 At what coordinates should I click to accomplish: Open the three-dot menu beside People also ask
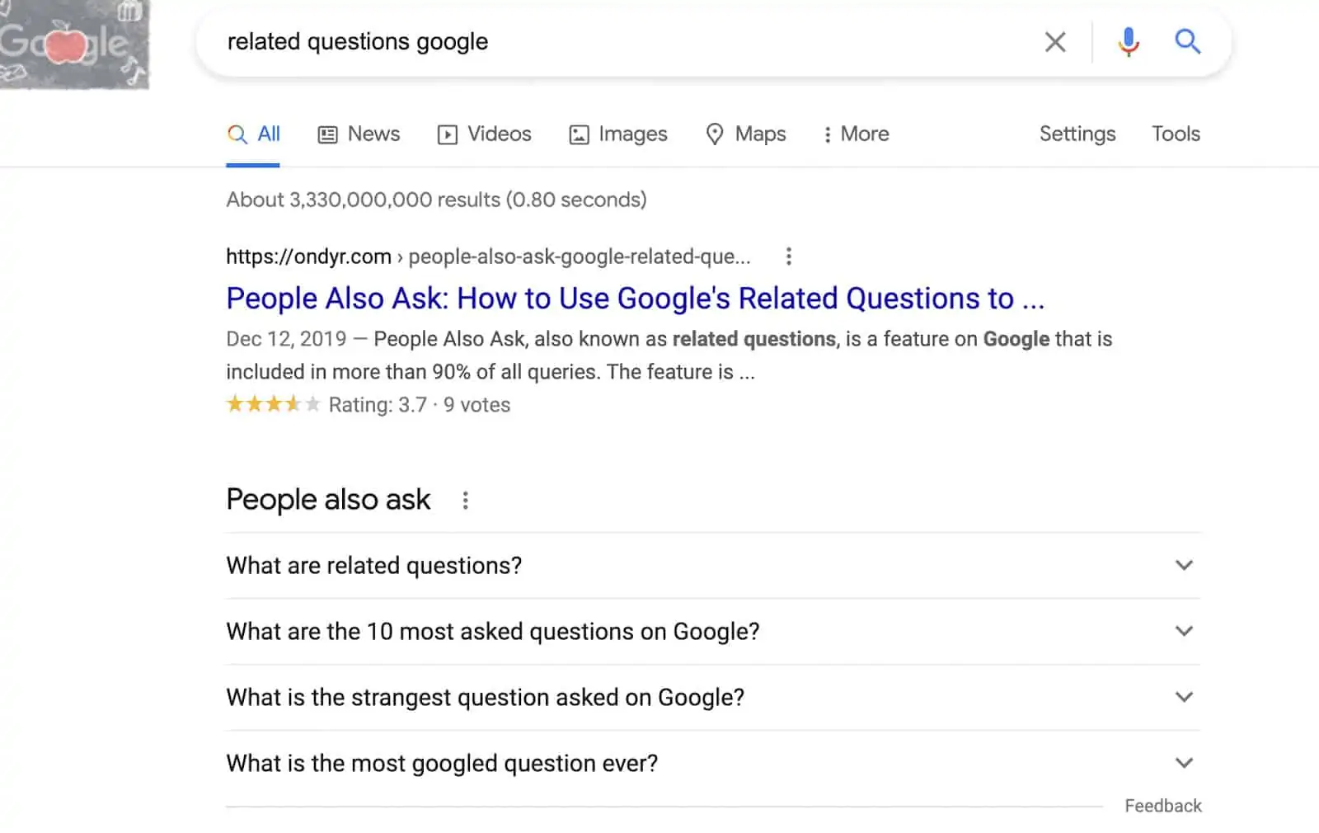466,501
